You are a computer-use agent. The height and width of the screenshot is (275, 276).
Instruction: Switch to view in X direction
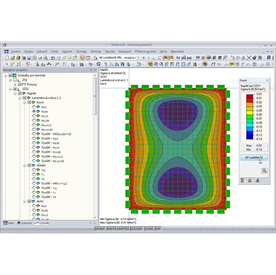(167, 64)
